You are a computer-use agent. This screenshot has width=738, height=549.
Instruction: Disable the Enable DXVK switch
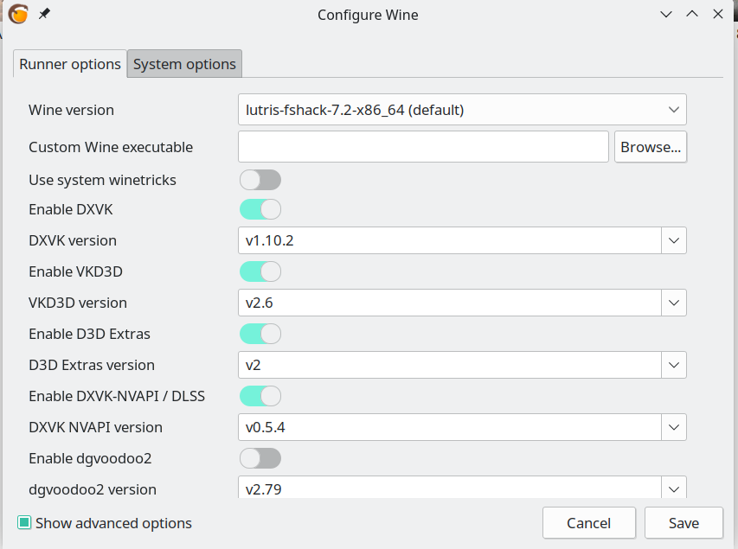(260, 209)
